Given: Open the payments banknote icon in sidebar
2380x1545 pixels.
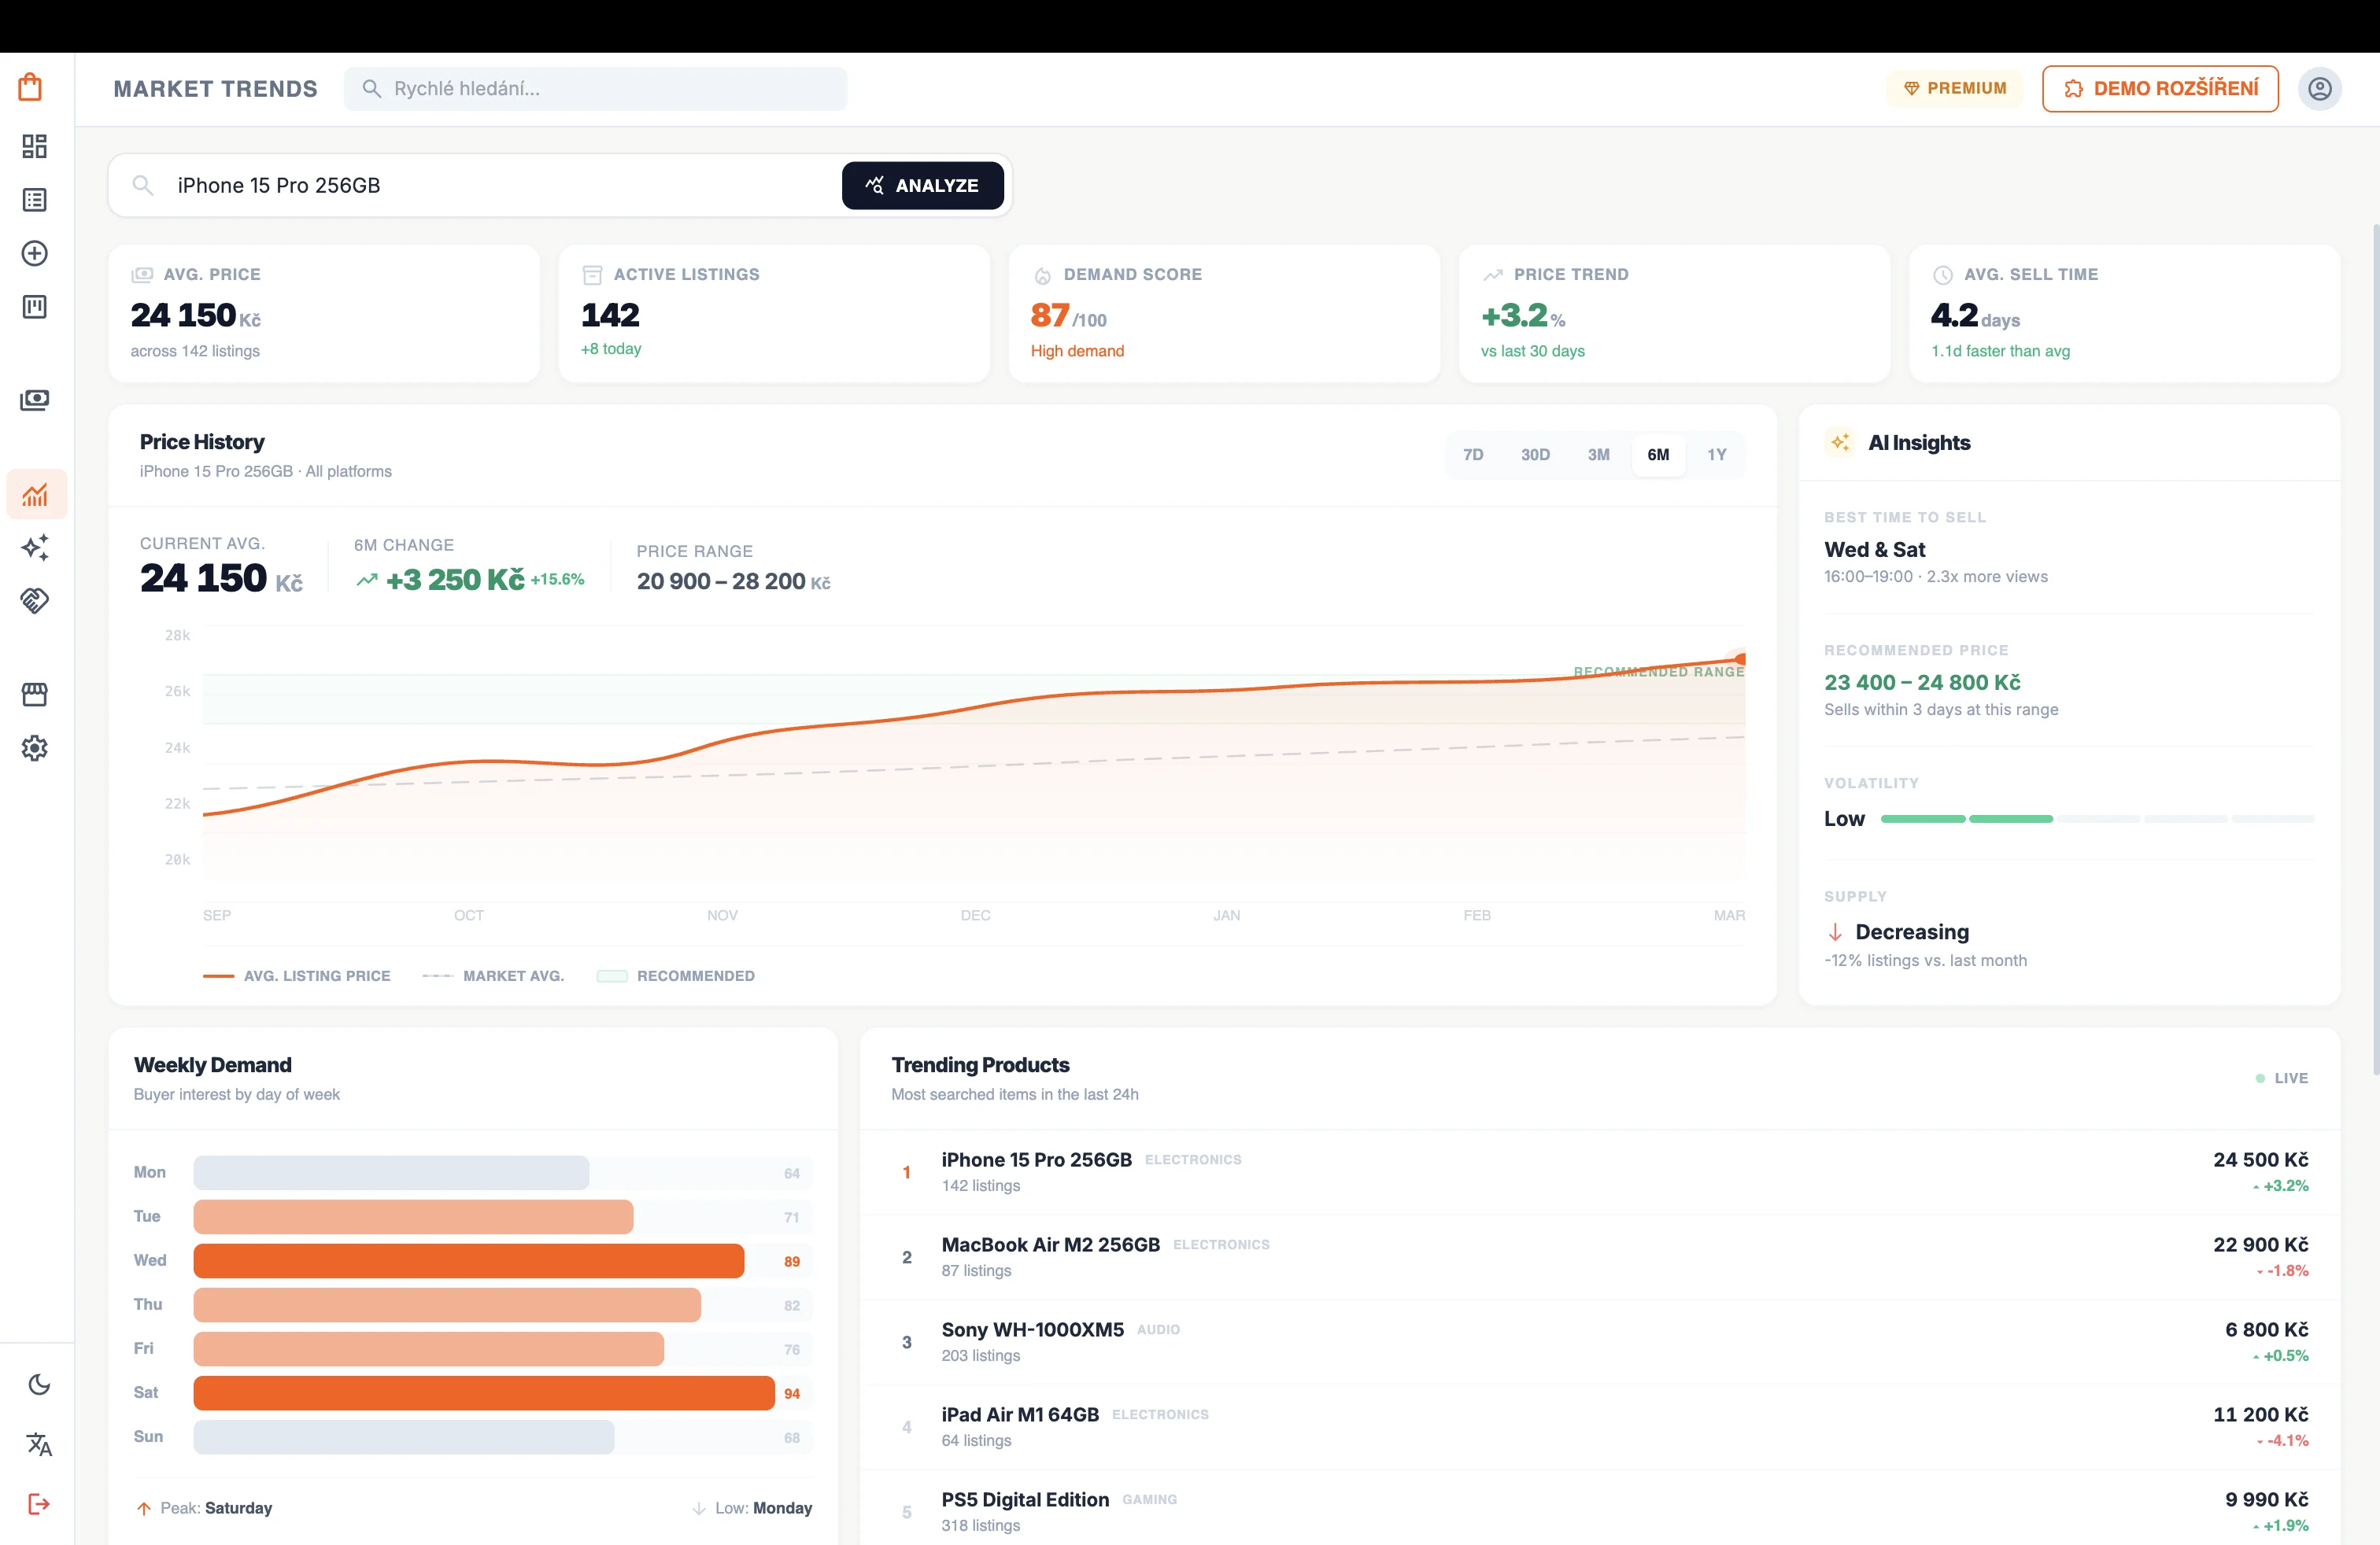Looking at the screenshot, I should pos(35,400).
